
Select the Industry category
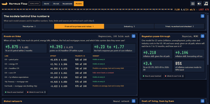point(129,26)
